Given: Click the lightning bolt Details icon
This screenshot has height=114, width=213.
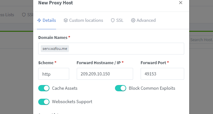Looking at the screenshot, I should pyautogui.click(x=39, y=20).
